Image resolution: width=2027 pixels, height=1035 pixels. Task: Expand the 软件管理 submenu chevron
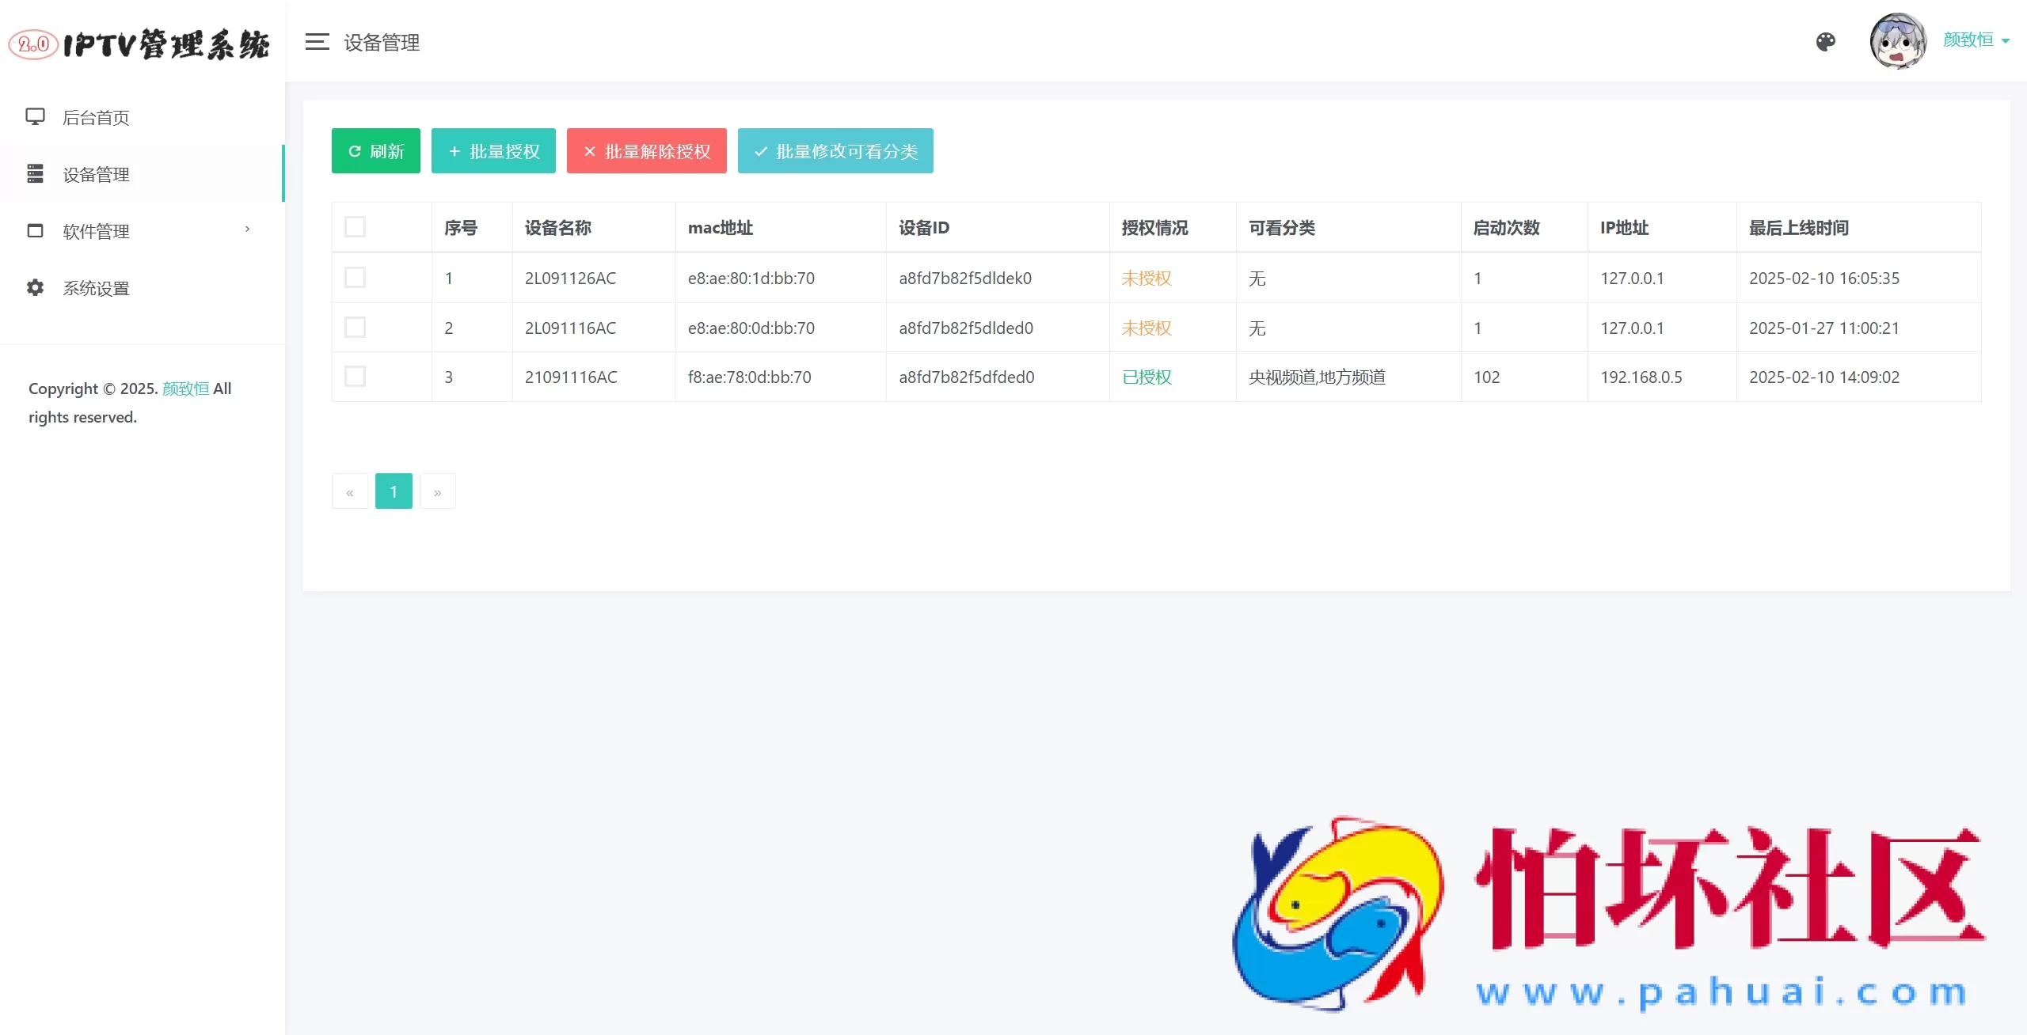click(x=247, y=229)
